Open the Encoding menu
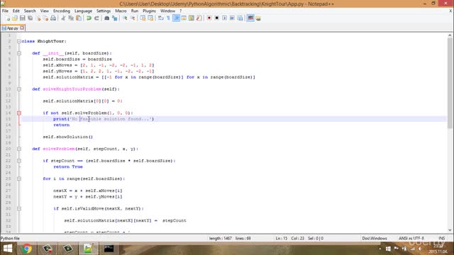The height and width of the screenshot is (255, 454). (x=62, y=11)
